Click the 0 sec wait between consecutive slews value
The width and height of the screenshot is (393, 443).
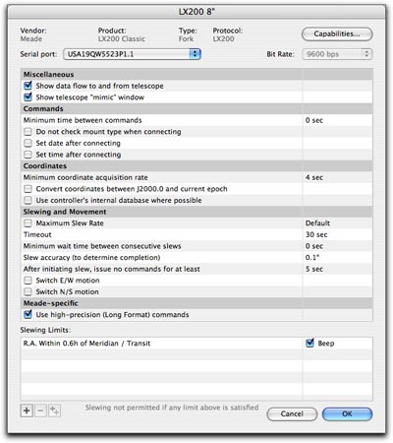pos(314,246)
